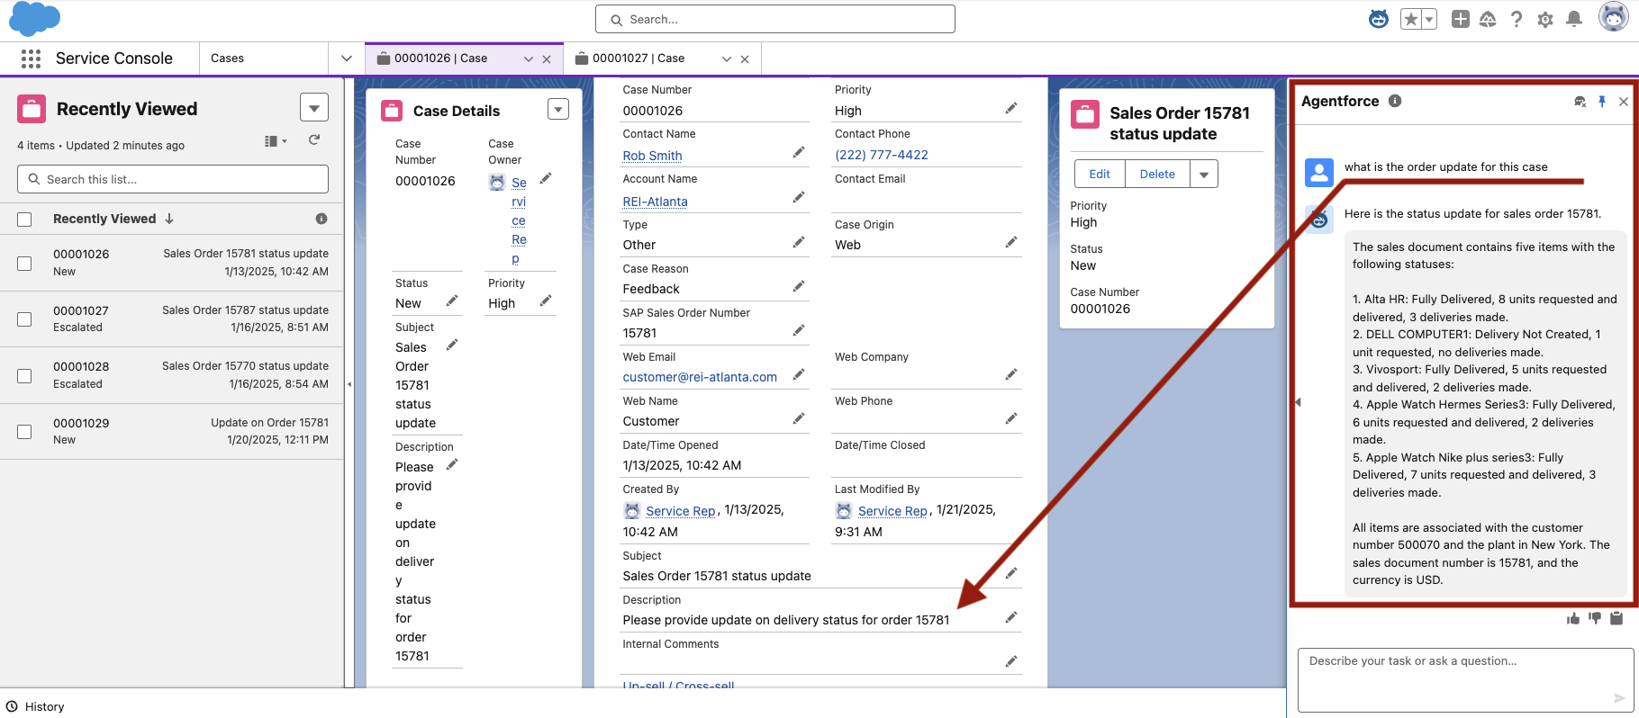The width and height of the screenshot is (1639, 718).
Task: Open the Notifications bell
Action: (x=1574, y=19)
